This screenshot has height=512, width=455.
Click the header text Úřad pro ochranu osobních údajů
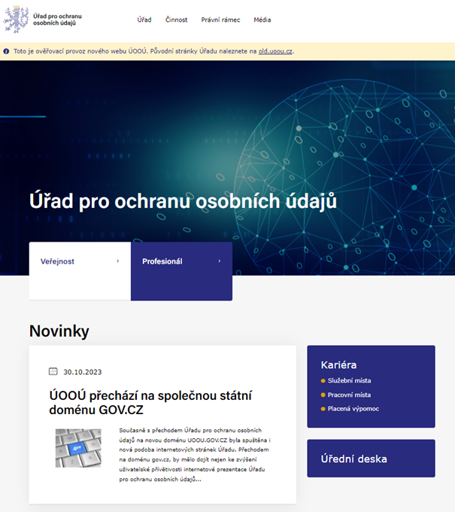(x=57, y=20)
